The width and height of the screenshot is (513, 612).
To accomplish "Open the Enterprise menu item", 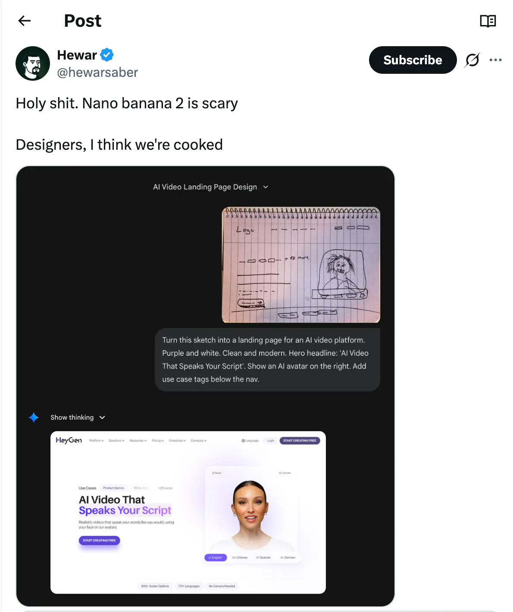I will point(177,441).
